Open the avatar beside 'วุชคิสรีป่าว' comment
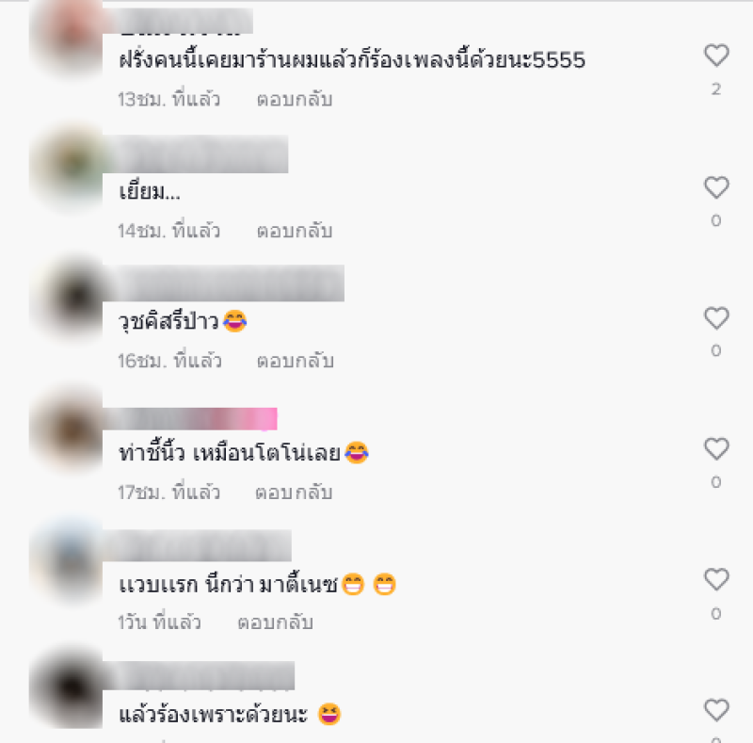Image resolution: width=753 pixels, height=743 pixels. tap(67, 298)
